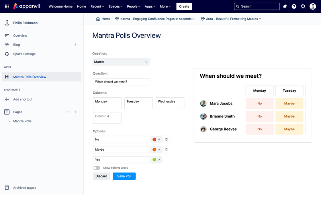Click the appanvil logo
This screenshot has height=214, width=321.
[27, 6]
